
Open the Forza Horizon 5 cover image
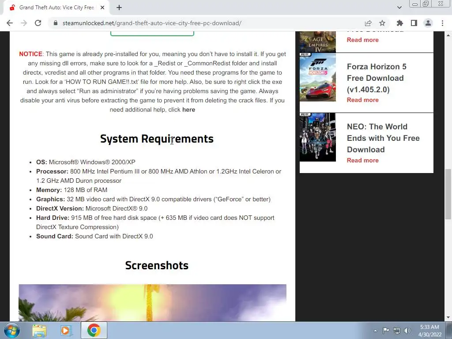pos(318,77)
